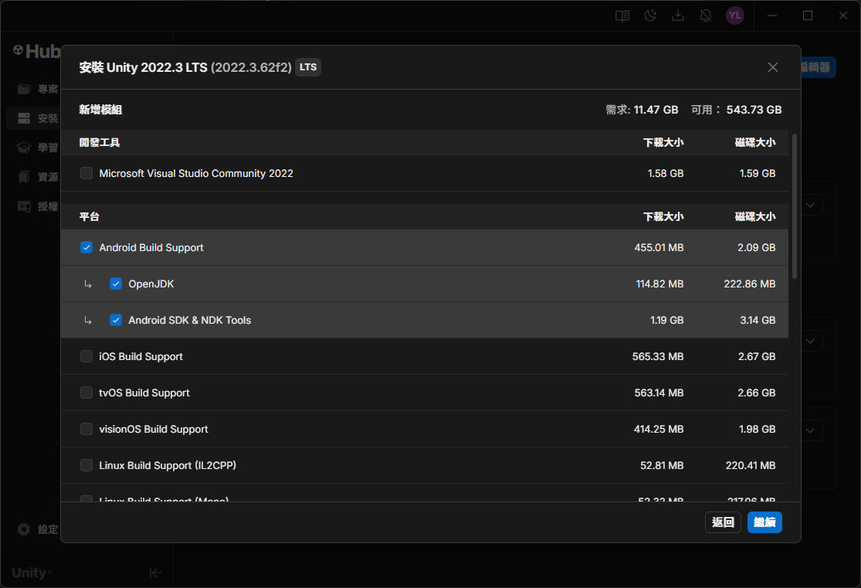Uncheck Android Build Support
The image size is (861, 588).
click(86, 247)
